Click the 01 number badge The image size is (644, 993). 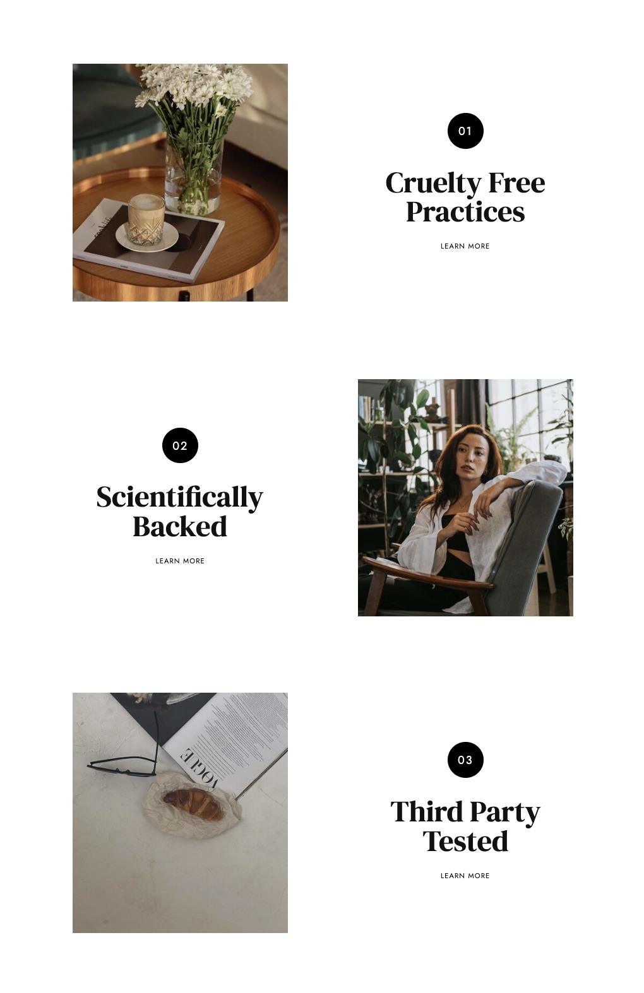coord(465,131)
